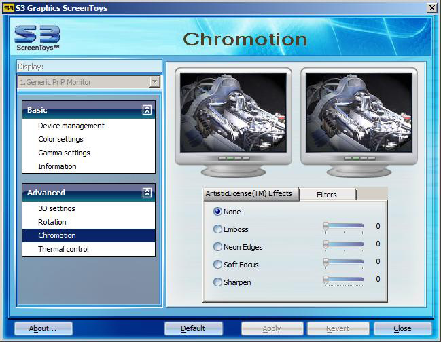Collapse the Advanced section

[147, 193]
